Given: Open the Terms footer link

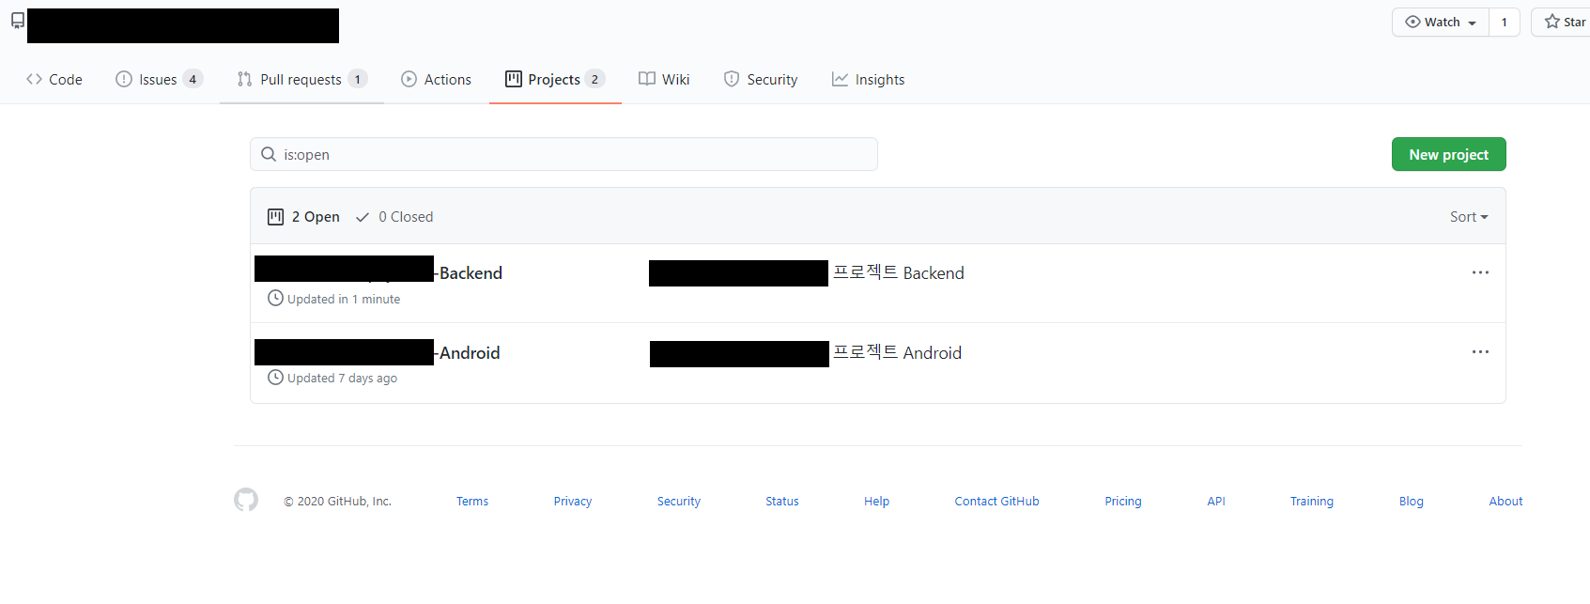Looking at the screenshot, I should (472, 502).
